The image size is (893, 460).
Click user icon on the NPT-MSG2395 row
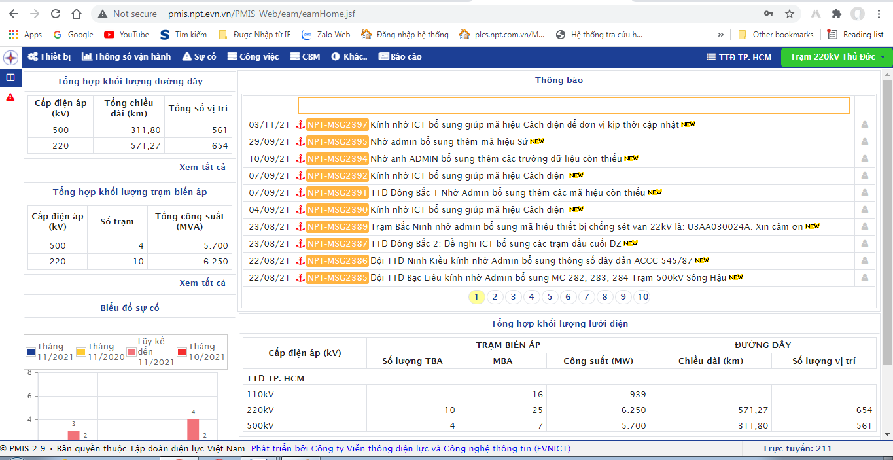tap(864, 141)
